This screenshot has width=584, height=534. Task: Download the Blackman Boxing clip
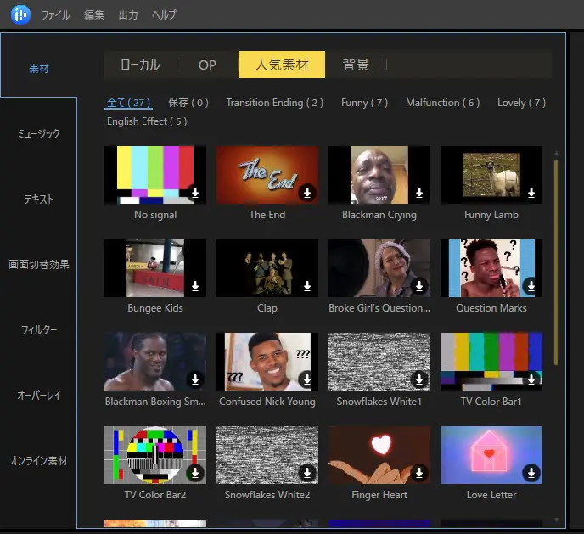pyautogui.click(x=195, y=379)
